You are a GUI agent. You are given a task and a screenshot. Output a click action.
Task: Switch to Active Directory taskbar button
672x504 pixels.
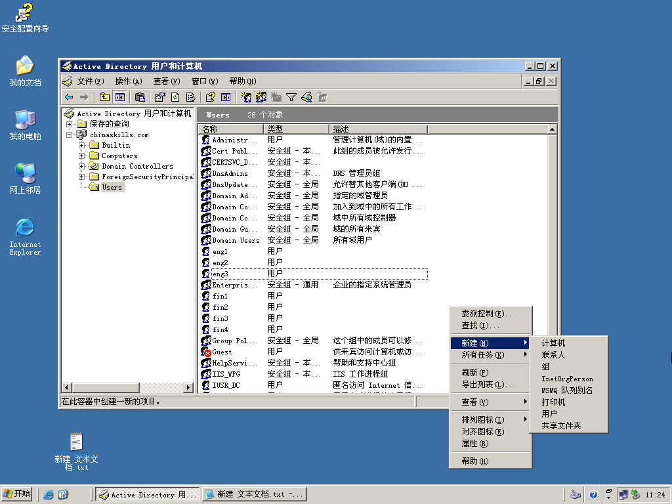click(x=148, y=495)
